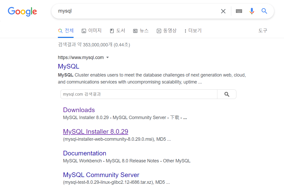Open the dropdown arrow next to https://www.mysql.com

click(x=108, y=57)
